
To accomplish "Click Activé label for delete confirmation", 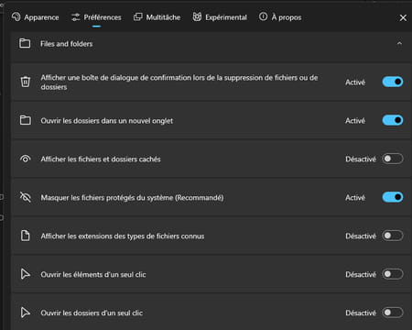I will click(355, 82).
